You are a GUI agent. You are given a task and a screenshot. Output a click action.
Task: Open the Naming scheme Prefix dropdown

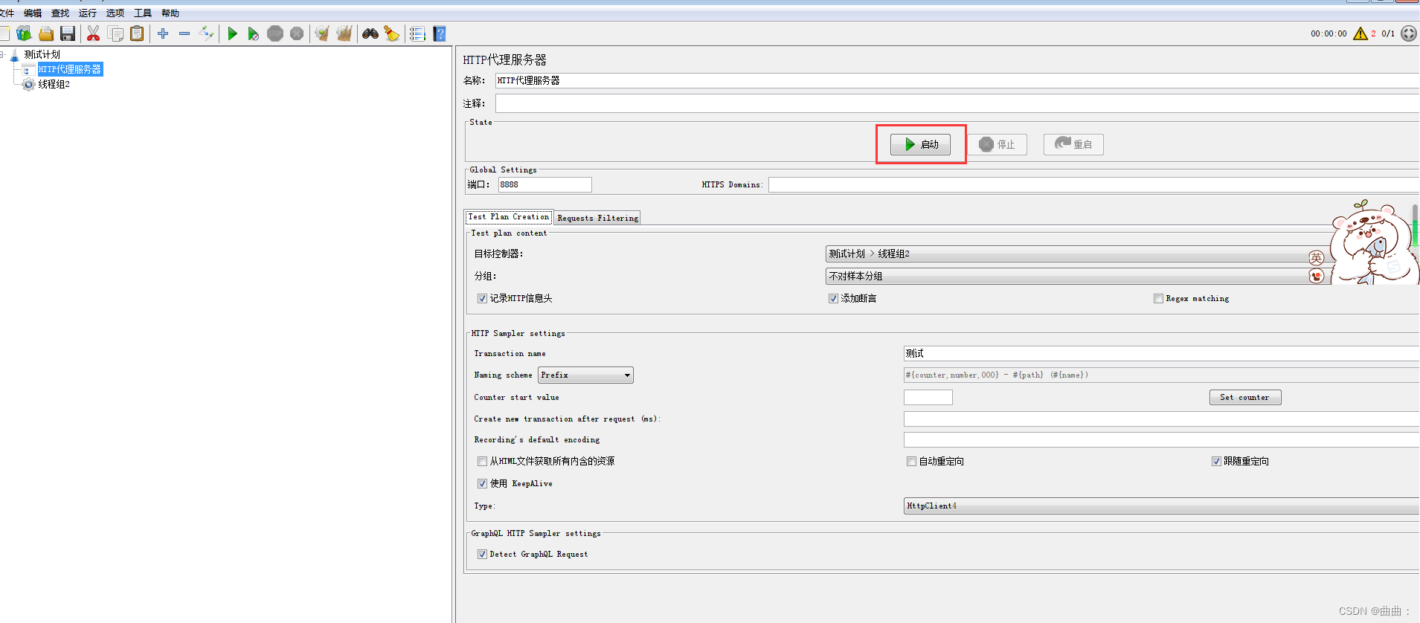tap(585, 375)
